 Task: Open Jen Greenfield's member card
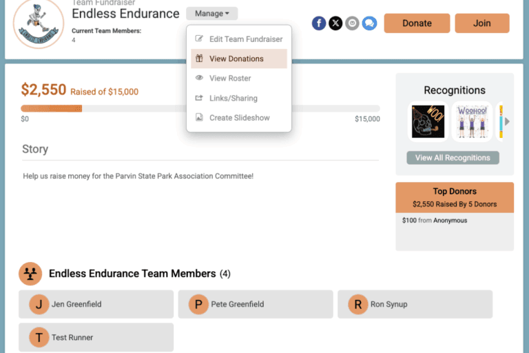point(96,304)
